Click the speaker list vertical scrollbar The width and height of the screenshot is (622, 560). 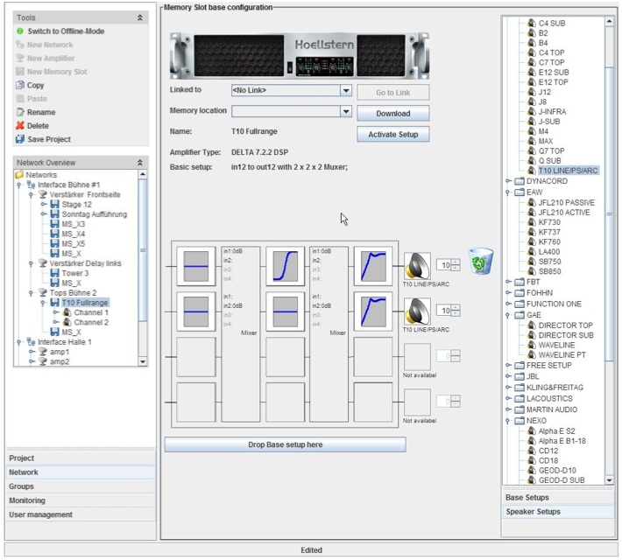click(610, 214)
